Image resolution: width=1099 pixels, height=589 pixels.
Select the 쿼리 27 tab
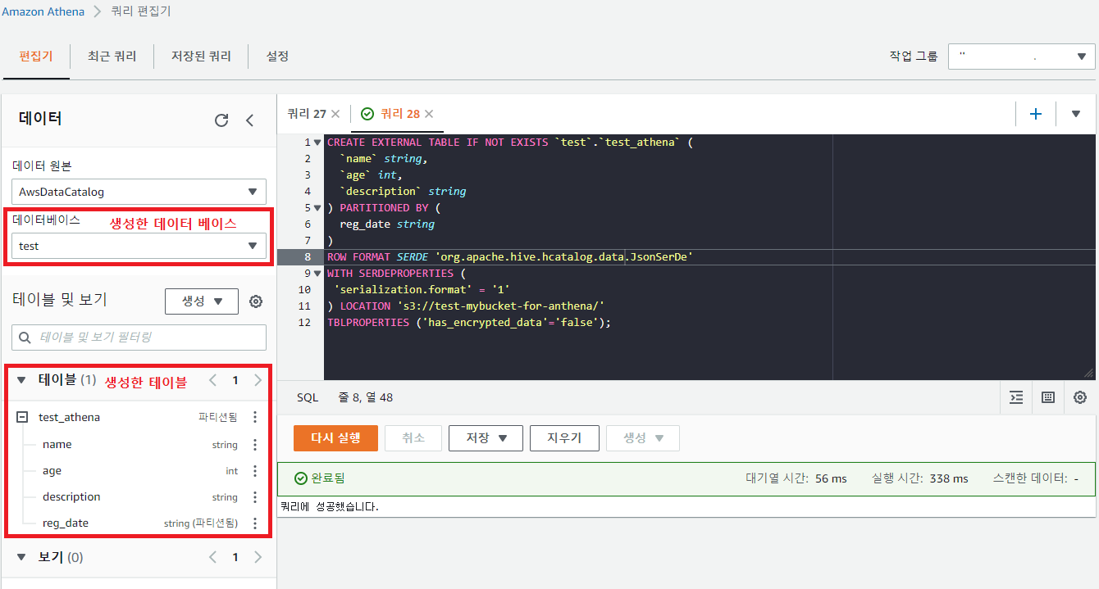point(308,114)
